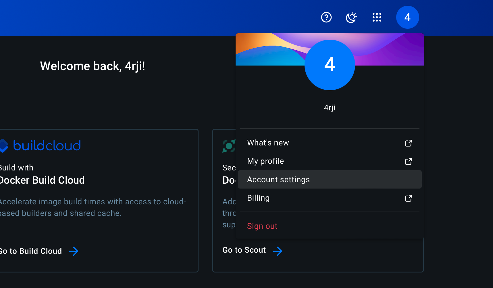493x288 pixels.
Task: Click the avatar button in header
Action: click(x=407, y=18)
